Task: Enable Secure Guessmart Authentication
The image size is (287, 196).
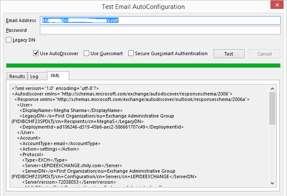Action: [x=131, y=53]
